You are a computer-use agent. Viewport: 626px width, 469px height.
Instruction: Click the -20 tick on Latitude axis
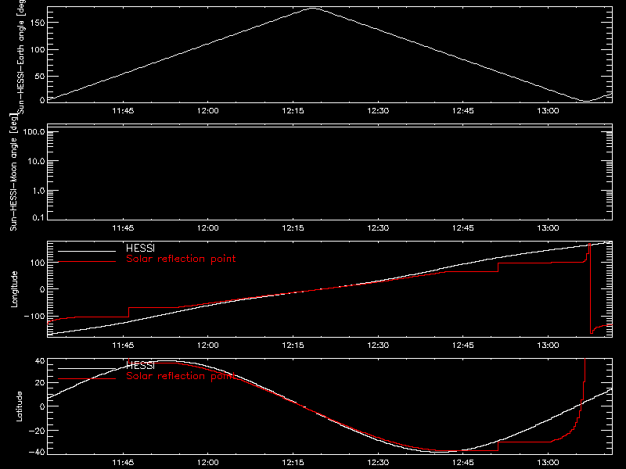(x=37, y=431)
